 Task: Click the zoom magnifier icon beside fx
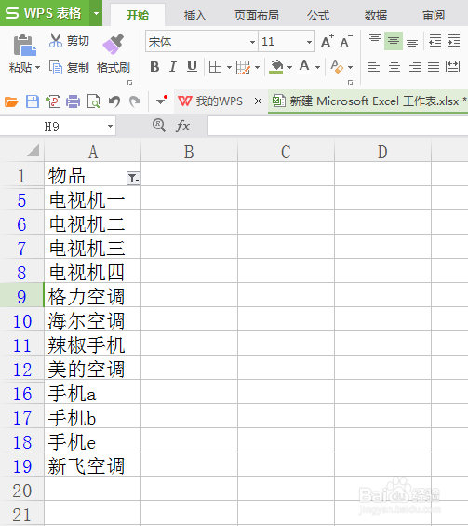[159, 126]
